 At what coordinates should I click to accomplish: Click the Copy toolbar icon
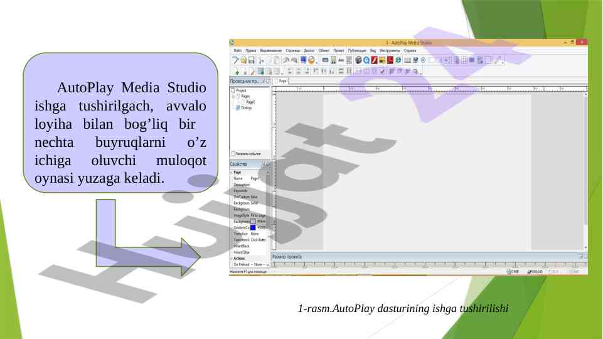coord(269,60)
